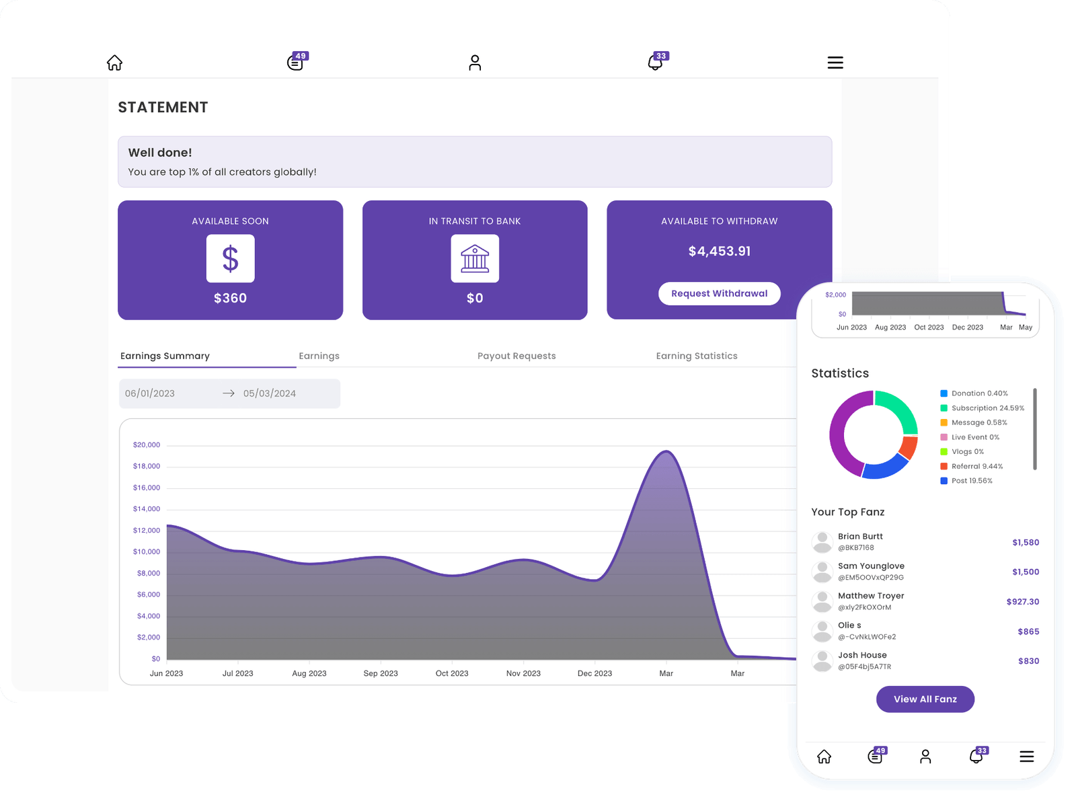Tap the home icon in mobile bottom bar

[824, 757]
